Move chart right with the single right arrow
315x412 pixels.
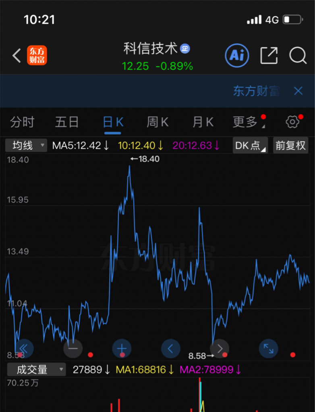pos(220,349)
